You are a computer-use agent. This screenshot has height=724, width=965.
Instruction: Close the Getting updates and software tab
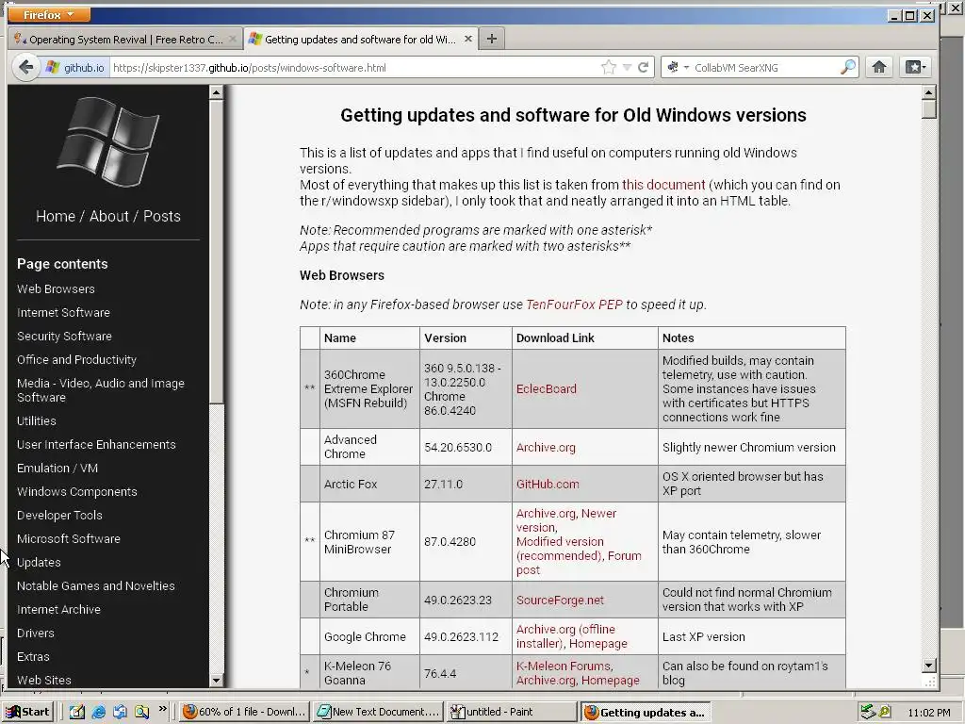(468, 39)
